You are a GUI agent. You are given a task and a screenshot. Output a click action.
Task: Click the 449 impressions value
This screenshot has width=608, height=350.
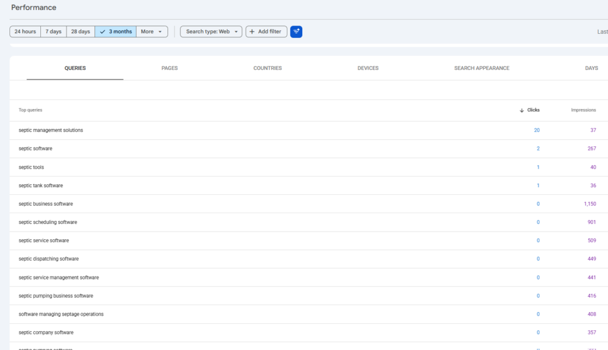[x=592, y=259]
